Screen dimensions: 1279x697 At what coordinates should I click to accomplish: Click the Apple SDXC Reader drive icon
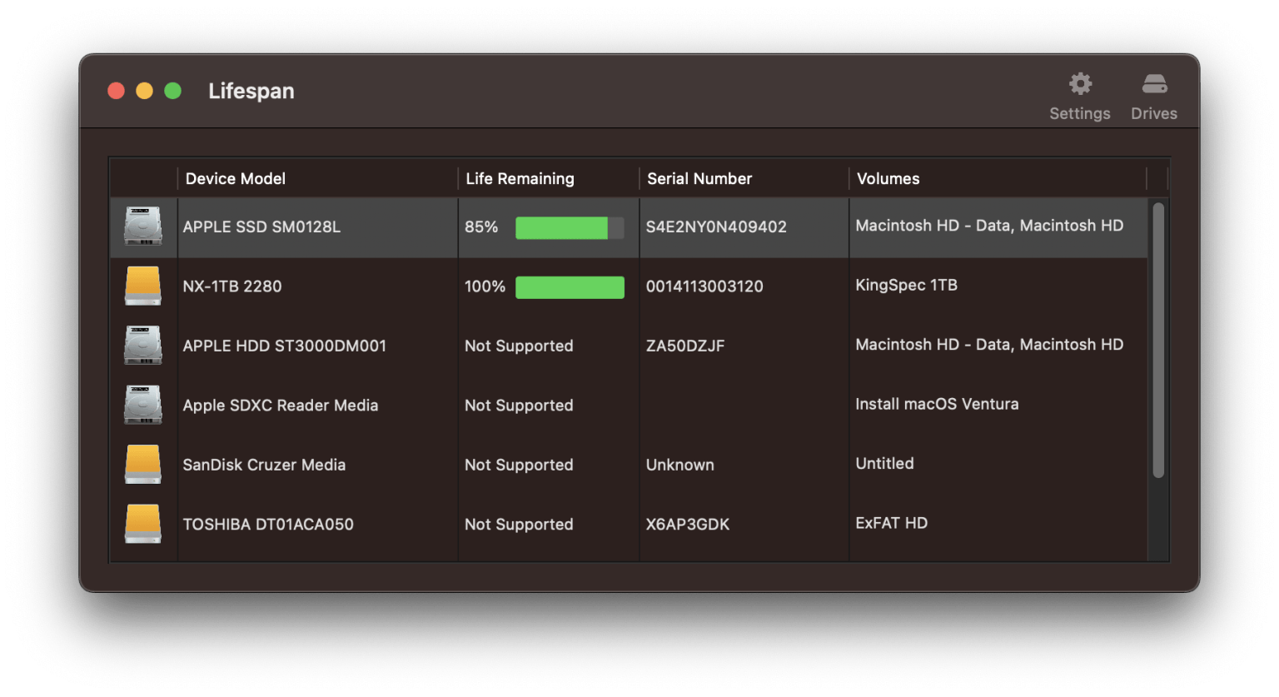[143, 406]
